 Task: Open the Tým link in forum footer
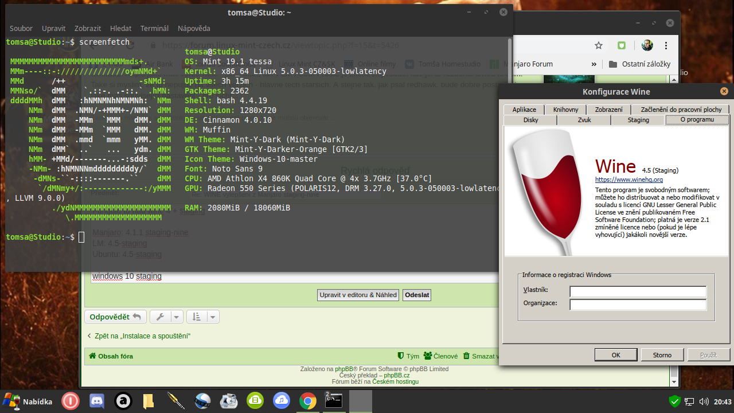pyautogui.click(x=408, y=356)
